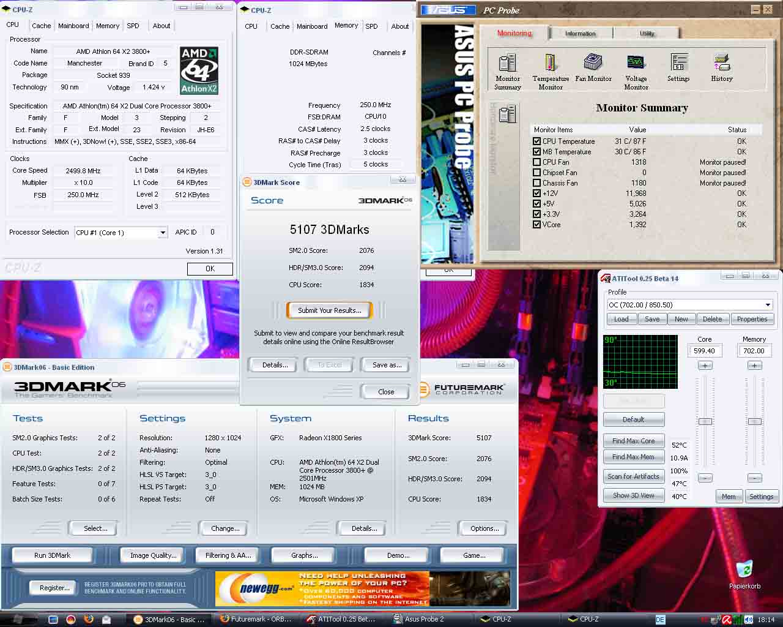This screenshot has width=783, height=627.
Task: Open Mainboard tab in left CPU-Z window
Action: click(73, 26)
